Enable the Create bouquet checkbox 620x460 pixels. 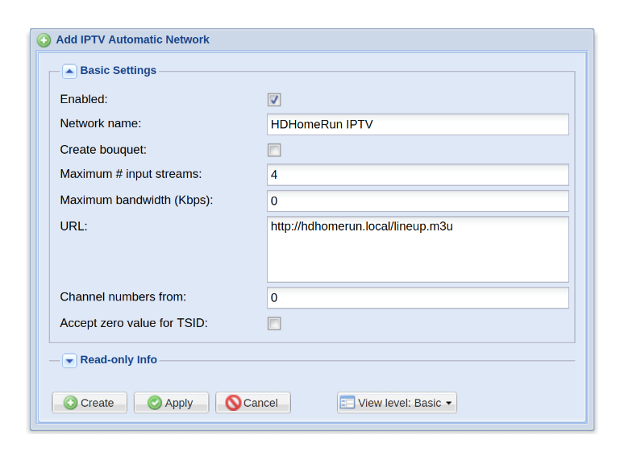(x=274, y=150)
